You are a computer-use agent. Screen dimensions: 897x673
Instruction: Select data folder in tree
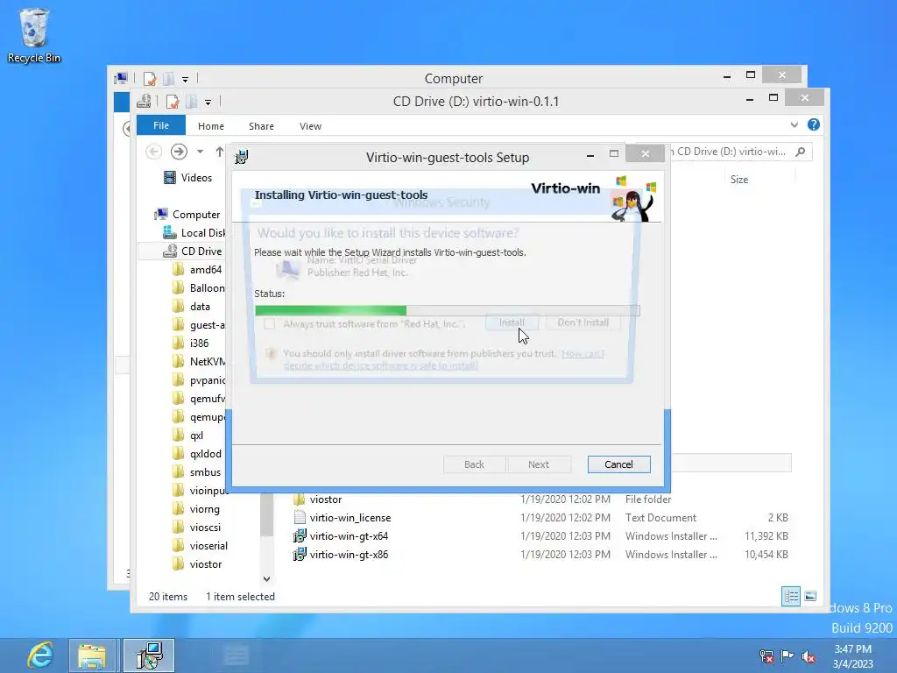point(192,307)
